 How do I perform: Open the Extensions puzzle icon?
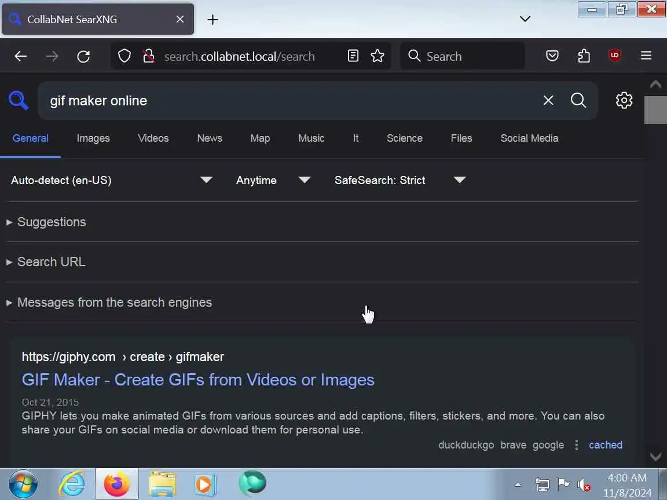(584, 56)
